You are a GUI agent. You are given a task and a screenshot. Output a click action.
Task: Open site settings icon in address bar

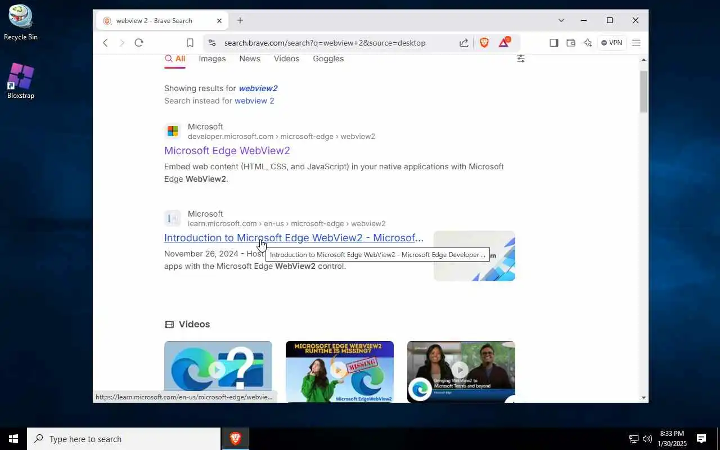pyautogui.click(x=211, y=43)
